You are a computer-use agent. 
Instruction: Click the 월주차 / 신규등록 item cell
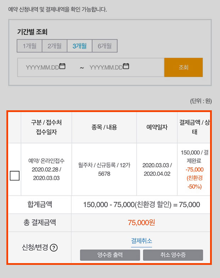[104, 169]
